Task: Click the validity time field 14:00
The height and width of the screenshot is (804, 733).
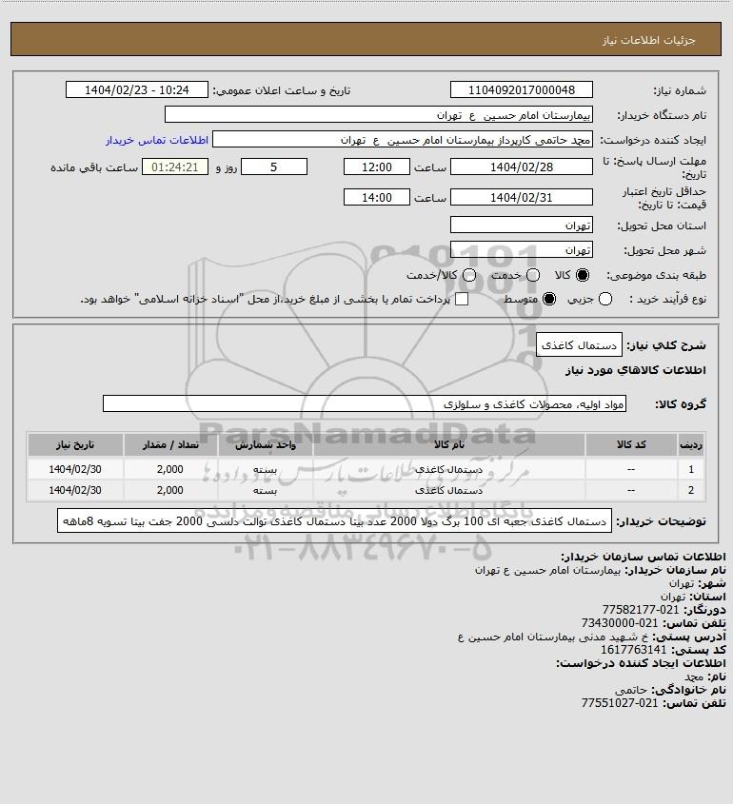Action: pos(377,197)
